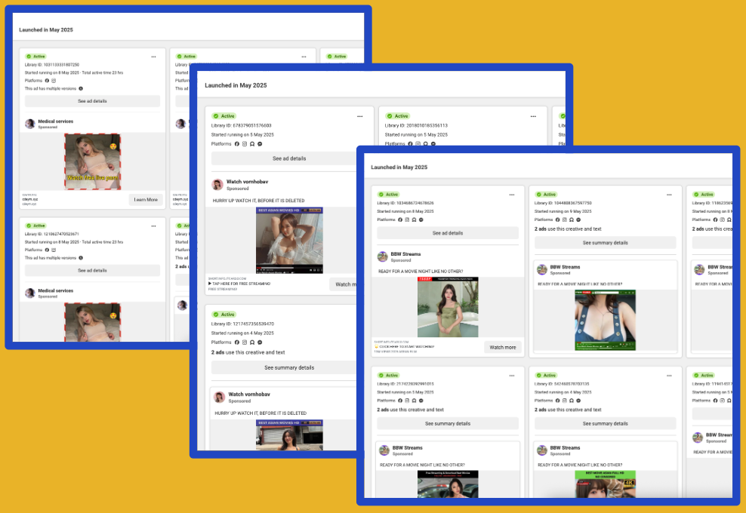Open See summary details for ad 1217457356539470
Image resolution: width=746 pixels, height=513 pixels.
[284, 367]
